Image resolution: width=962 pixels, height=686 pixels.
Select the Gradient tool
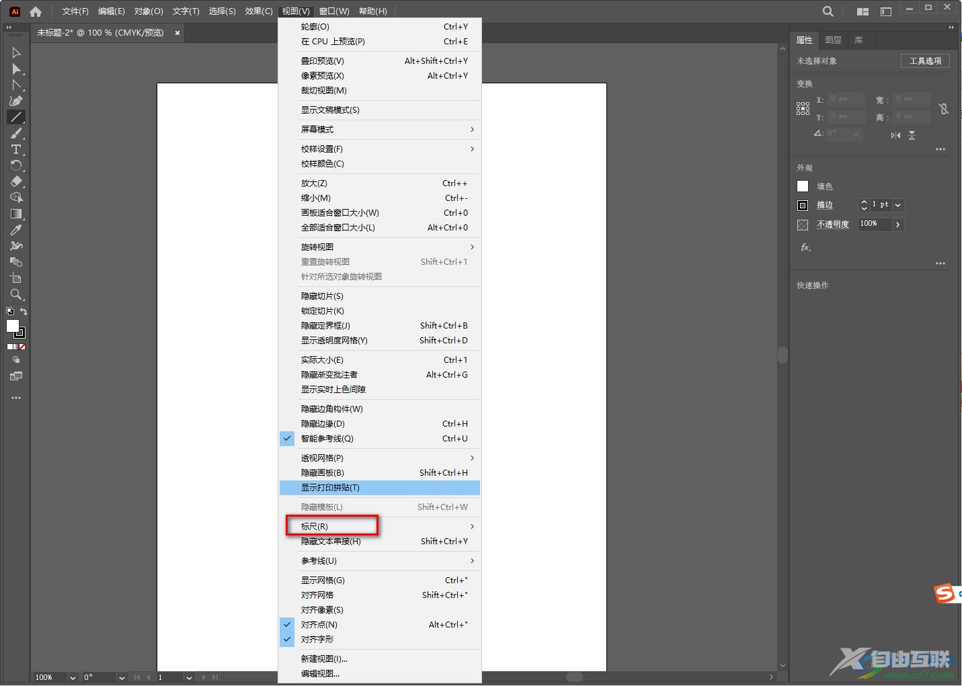tap(16, 214)
